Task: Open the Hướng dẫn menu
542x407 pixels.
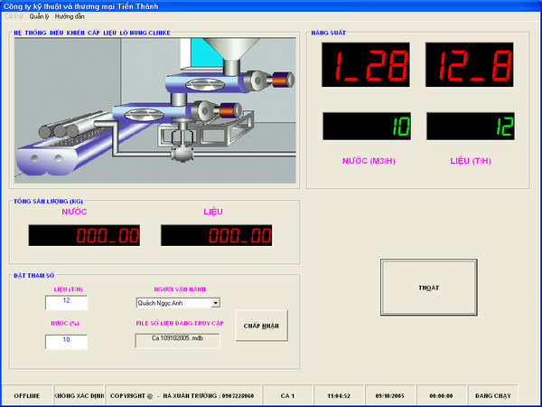Action: [70, 16]
